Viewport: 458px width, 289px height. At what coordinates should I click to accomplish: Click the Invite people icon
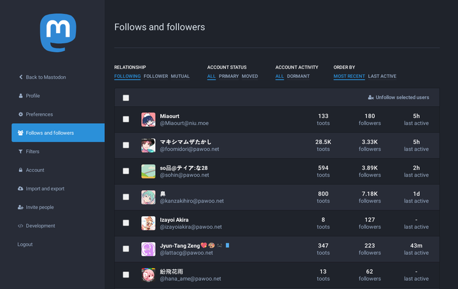21,207
